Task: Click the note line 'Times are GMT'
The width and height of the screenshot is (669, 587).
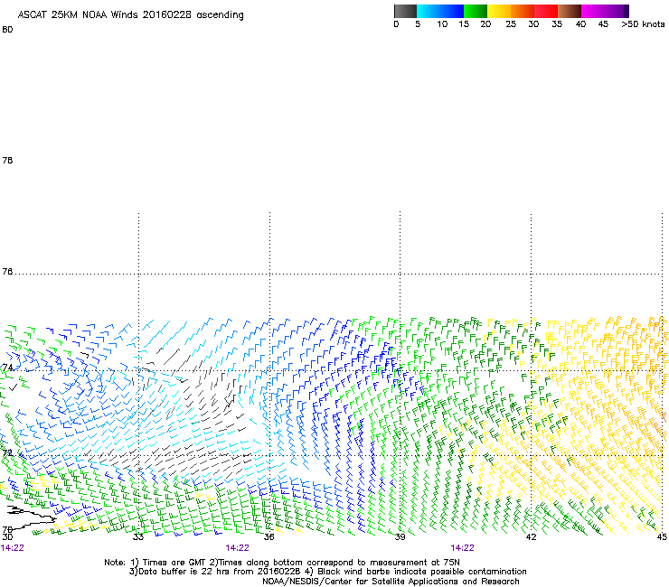Action: tap(174, 563)
